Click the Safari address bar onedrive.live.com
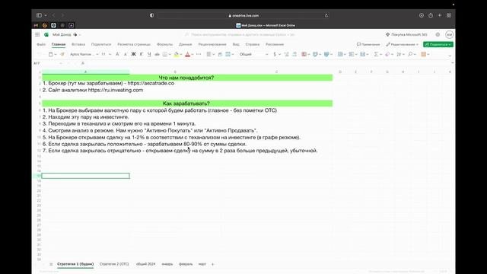 [243, 15]
